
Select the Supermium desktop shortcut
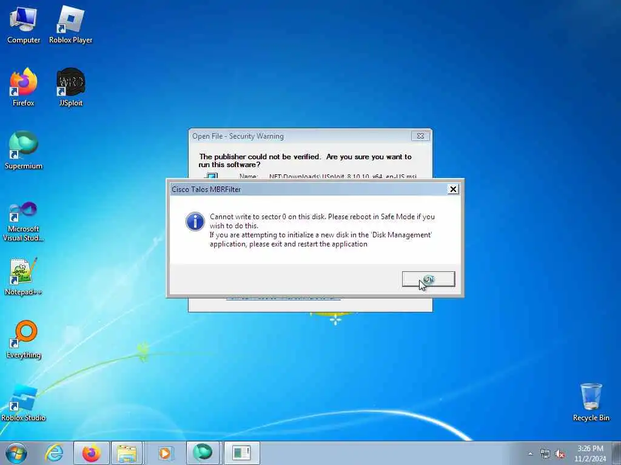[24, 150]
